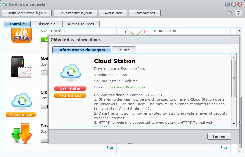Click the Mail Server package icon
The height and width of the screenshot is (157, 245).
click(21, 66)
